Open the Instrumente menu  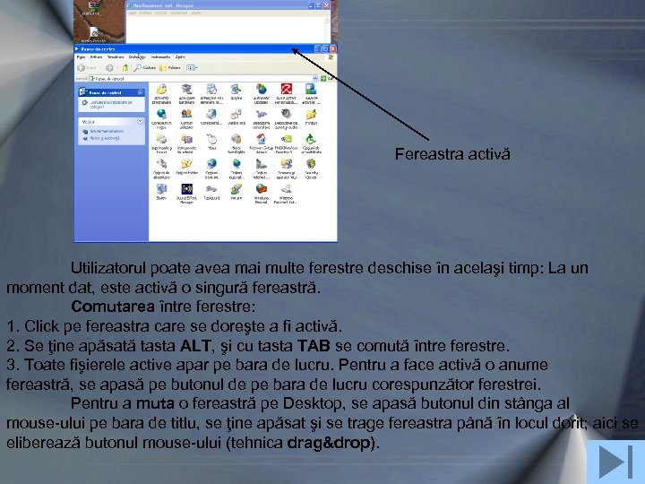click(x=160, y=56)
